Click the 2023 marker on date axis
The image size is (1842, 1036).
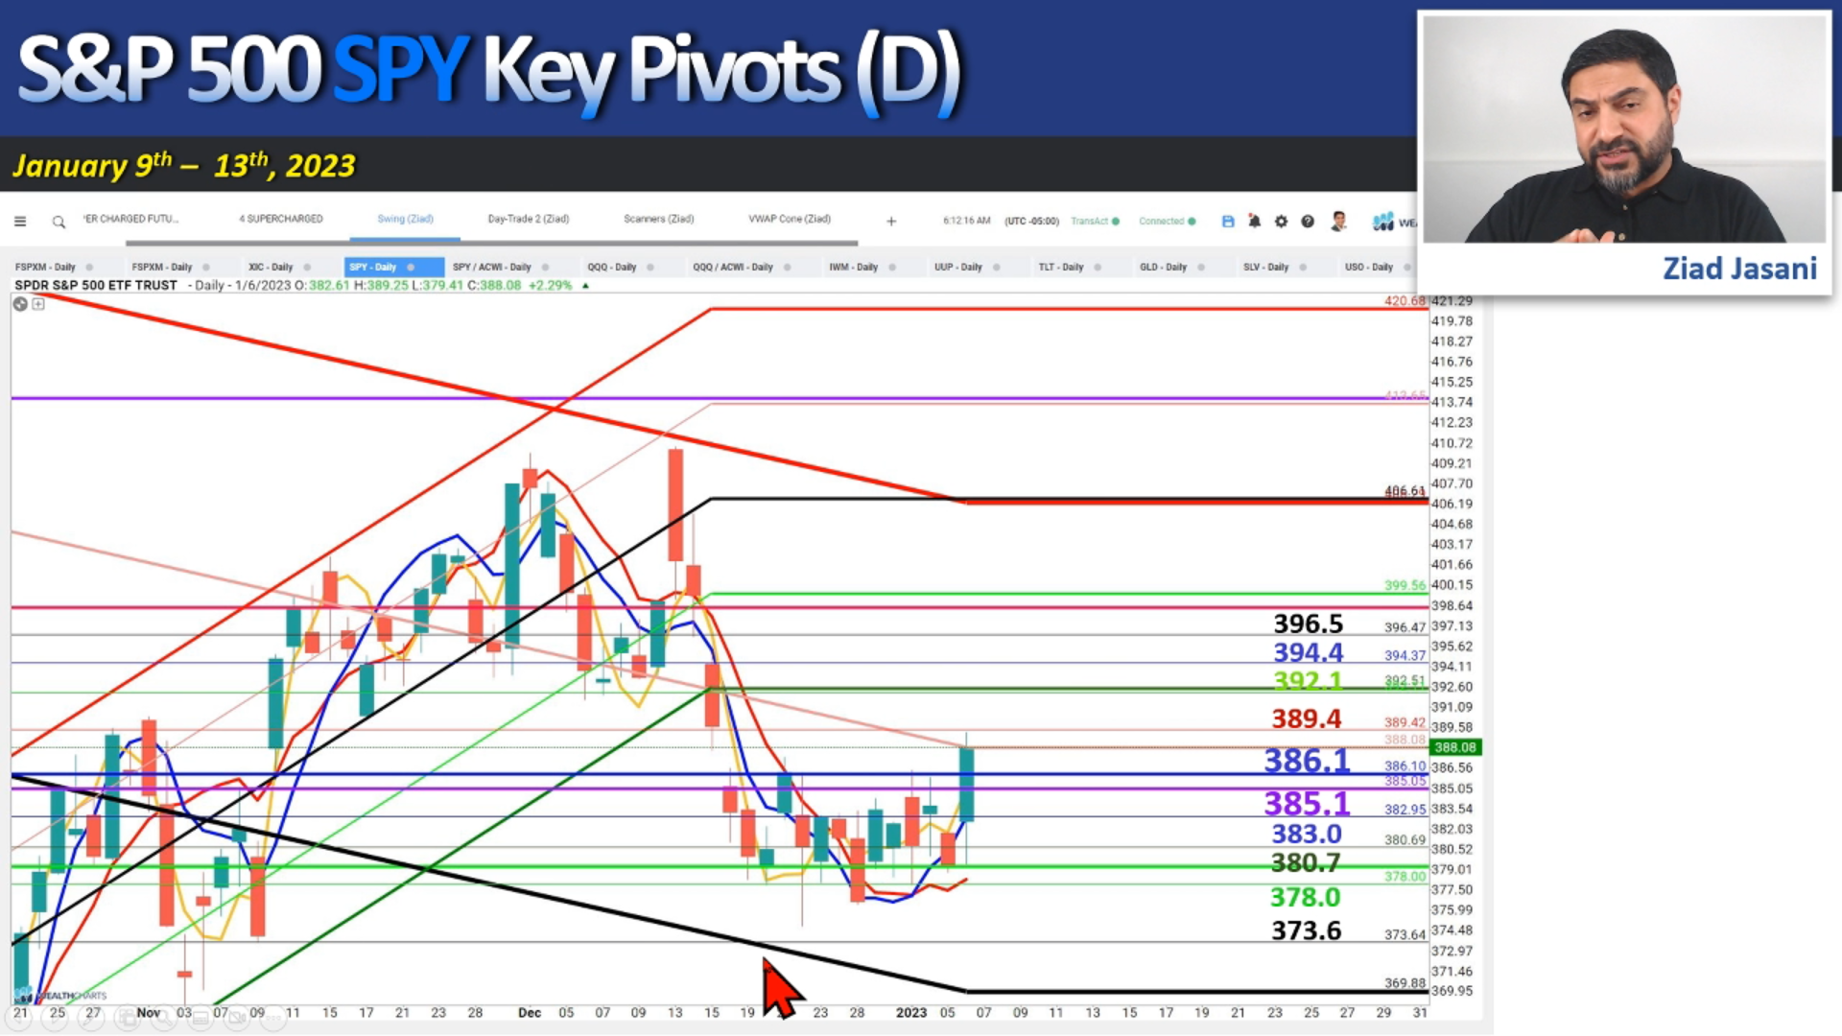pos(910,1013)
